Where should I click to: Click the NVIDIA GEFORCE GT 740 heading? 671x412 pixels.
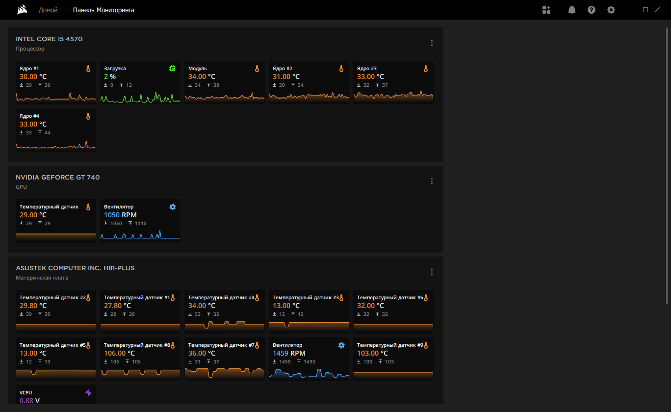tap(57, 178)
